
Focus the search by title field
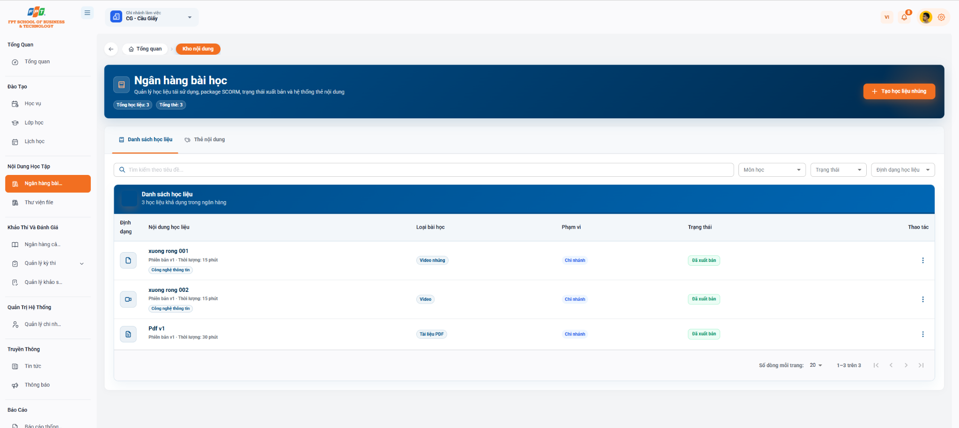424,170
